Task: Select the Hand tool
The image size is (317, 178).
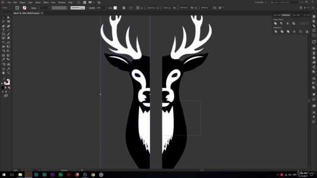Action: click(x=3, y=73)
